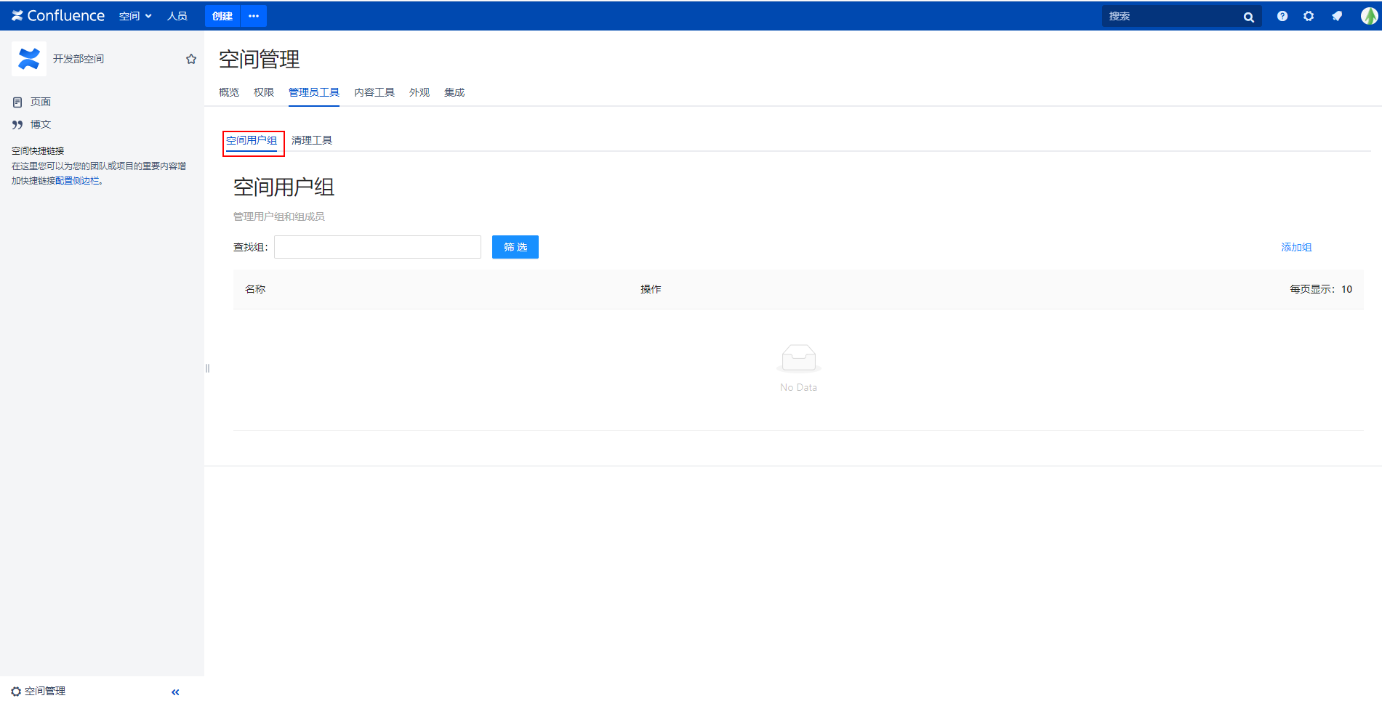Open 页面 in the sidebar
This screenshot has height=701, width=1382.
(x=40, y=102)
